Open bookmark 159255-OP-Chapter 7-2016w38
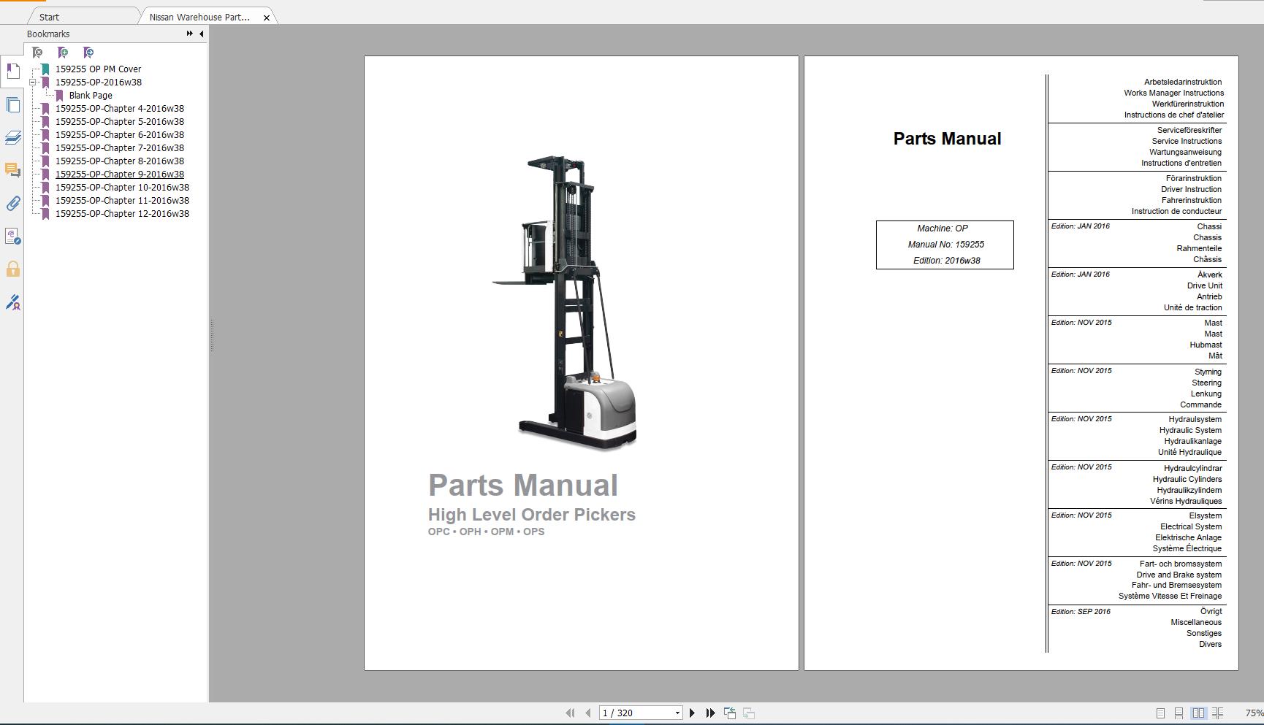 [120, 148]
